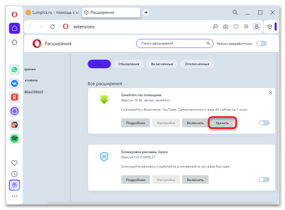285x210 pixels.
Task: Open the underlined расширения sidebar link
Action: pos(34,91)
